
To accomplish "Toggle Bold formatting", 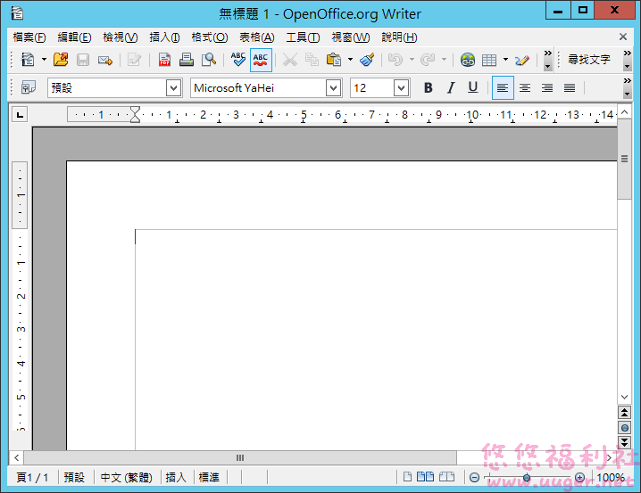I will coord(428,87).
